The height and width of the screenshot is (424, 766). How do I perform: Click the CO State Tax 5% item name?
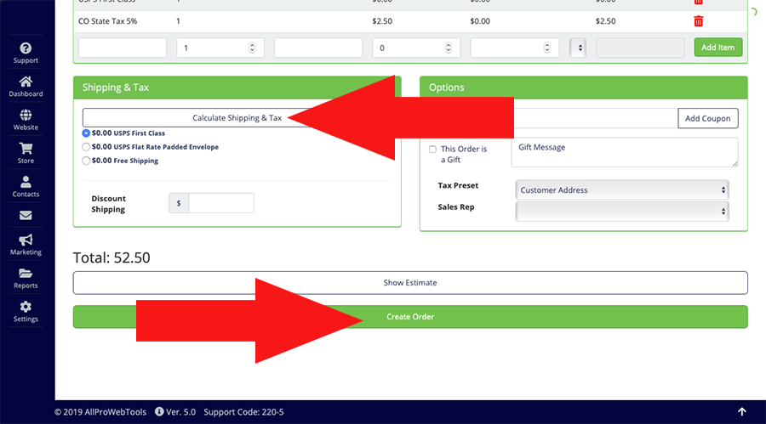[107, 21]
